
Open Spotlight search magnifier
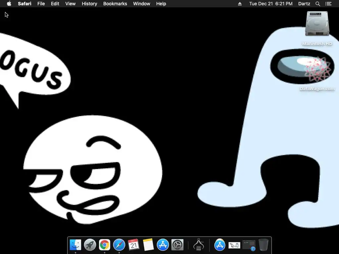click(x=317, y=4)
